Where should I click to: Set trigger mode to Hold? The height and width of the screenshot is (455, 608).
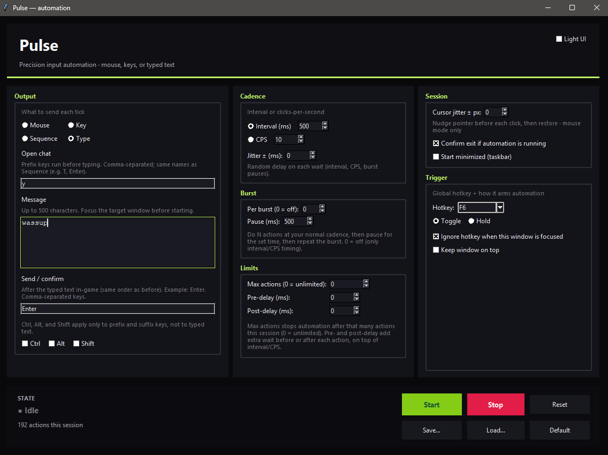[x=479, y=221]
